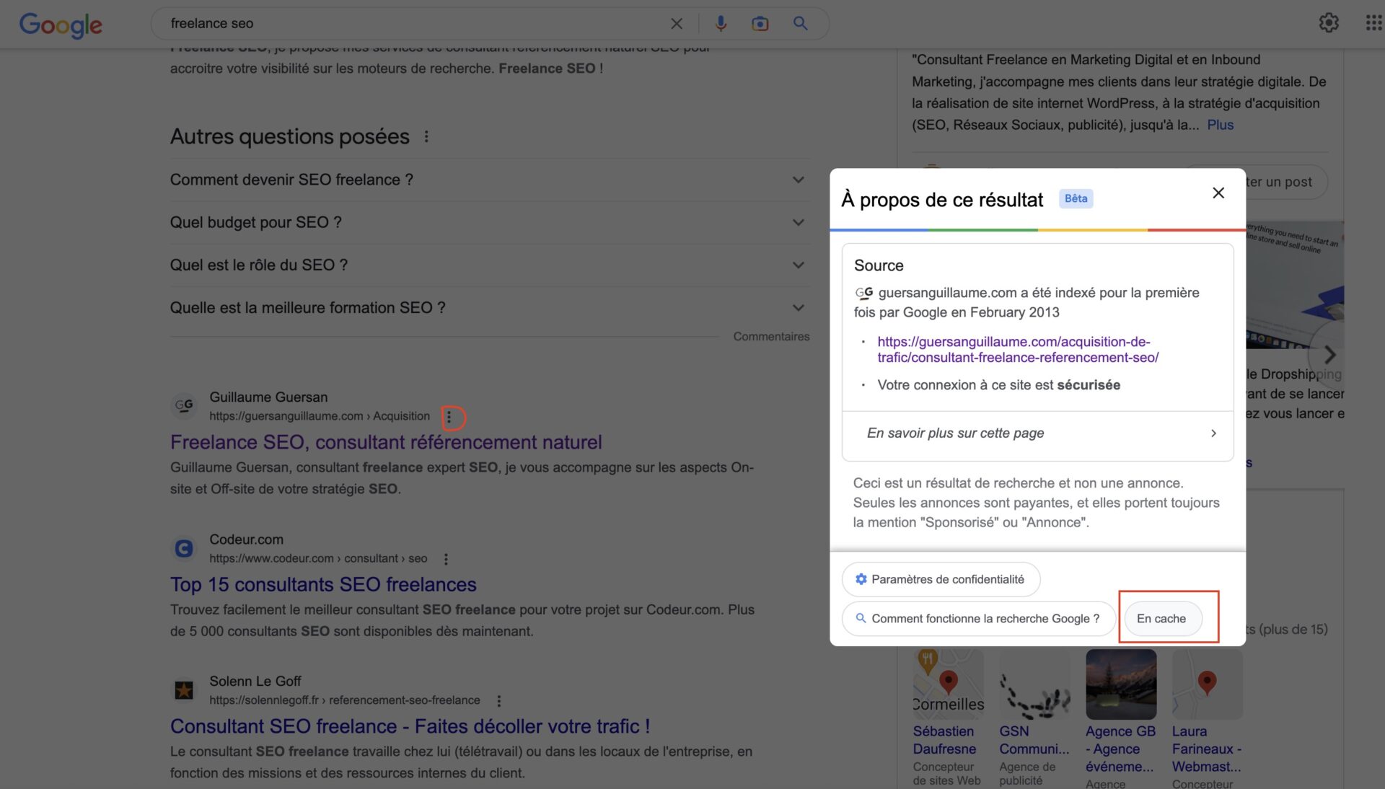Click the Google Lens camera icon
The width and height of the screenshot is (1385, 789).
[x=759, y=23]
